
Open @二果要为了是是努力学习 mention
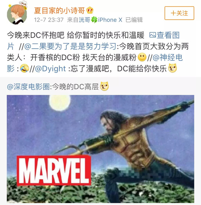[x=70, y=46]
